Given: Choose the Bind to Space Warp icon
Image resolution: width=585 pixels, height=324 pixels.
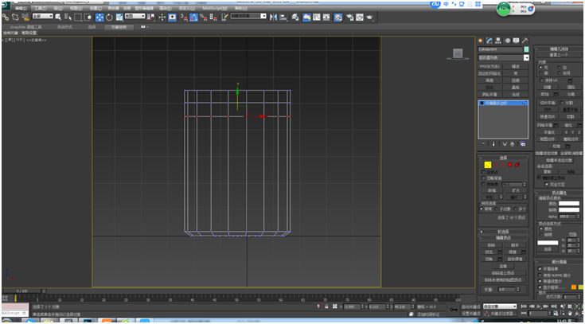Looking at the screenshot, I should 25,17.
